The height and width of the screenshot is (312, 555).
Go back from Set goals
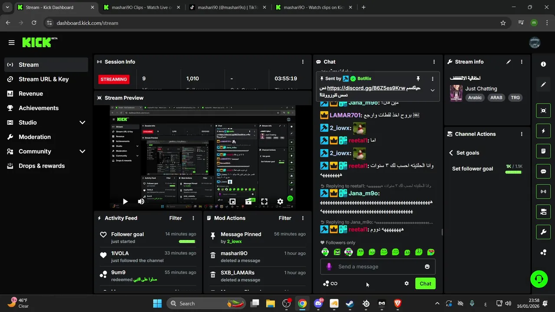pos(451,153)
